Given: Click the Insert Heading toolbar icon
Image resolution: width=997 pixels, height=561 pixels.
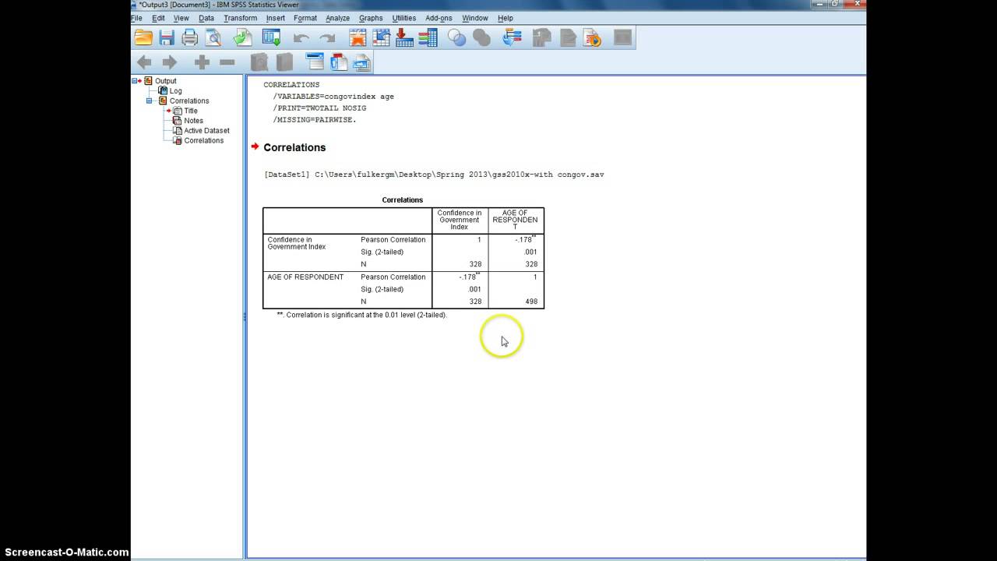Looking at the screenshot, I should click(x=315, y=62).
